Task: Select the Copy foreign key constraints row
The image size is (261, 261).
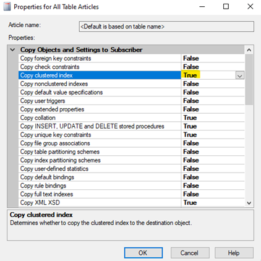Action: [131, 58]
